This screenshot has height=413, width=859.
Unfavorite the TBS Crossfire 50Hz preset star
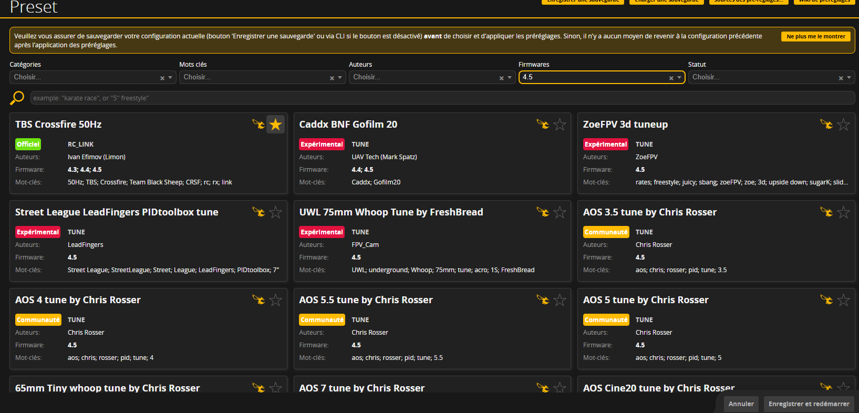pyautogui.click(x=275, y=125)
